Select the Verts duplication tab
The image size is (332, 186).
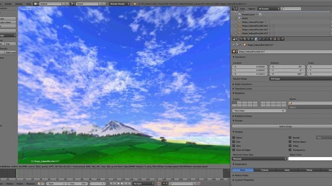click(287, 170)
